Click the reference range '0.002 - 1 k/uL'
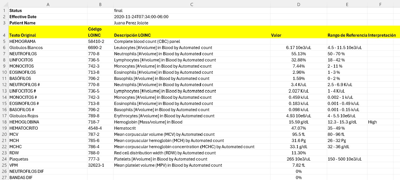 click(347, 97)
